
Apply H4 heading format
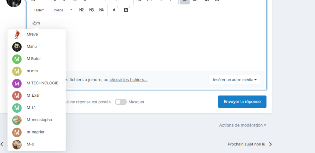click(x=101, y=10)
